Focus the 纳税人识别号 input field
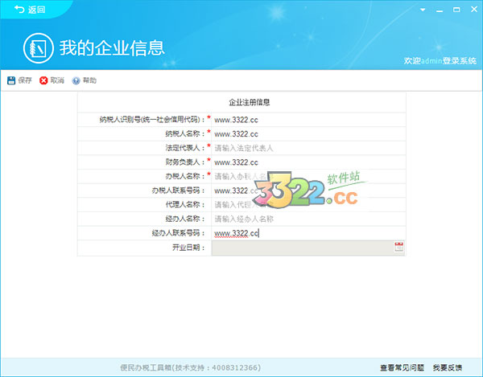 308,120
